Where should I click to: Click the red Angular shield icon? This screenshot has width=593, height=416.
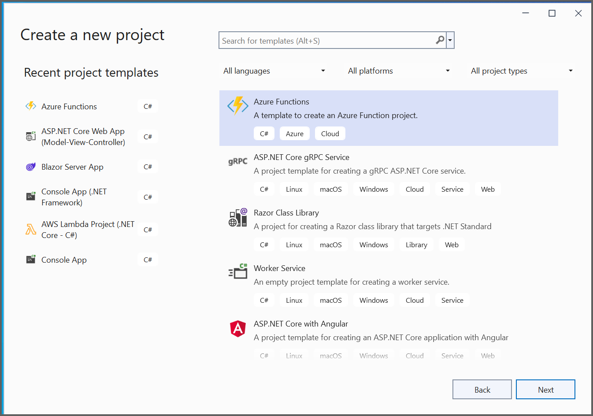point(237,328)
